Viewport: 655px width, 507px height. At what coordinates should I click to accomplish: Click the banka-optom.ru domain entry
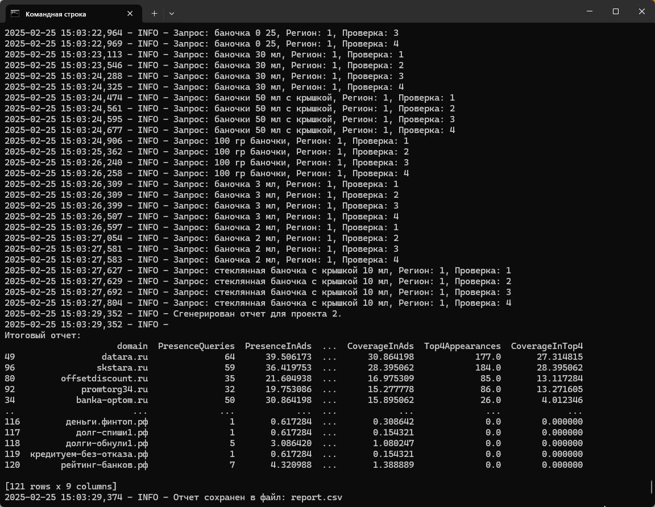[x=111, y=400]
